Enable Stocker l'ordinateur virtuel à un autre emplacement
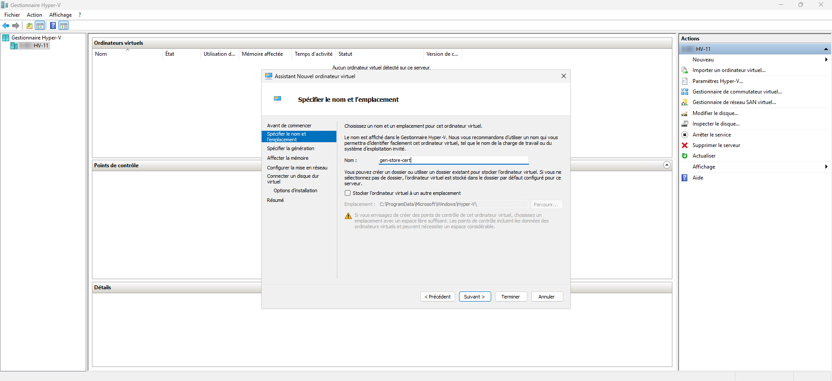This screenshot has height=381, width=832. coord(348,193)
